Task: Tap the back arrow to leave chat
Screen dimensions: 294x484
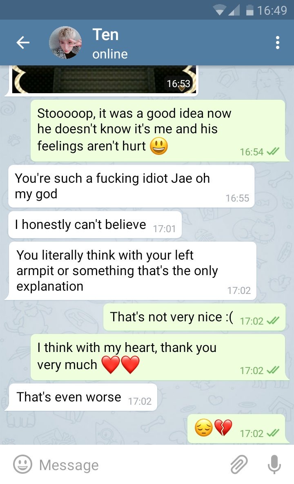Action: (x=23, y=42)
